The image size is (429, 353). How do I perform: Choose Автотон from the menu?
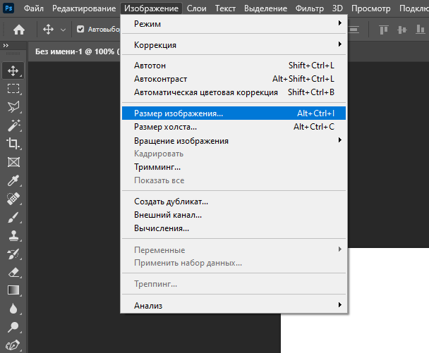pos(234,66)
